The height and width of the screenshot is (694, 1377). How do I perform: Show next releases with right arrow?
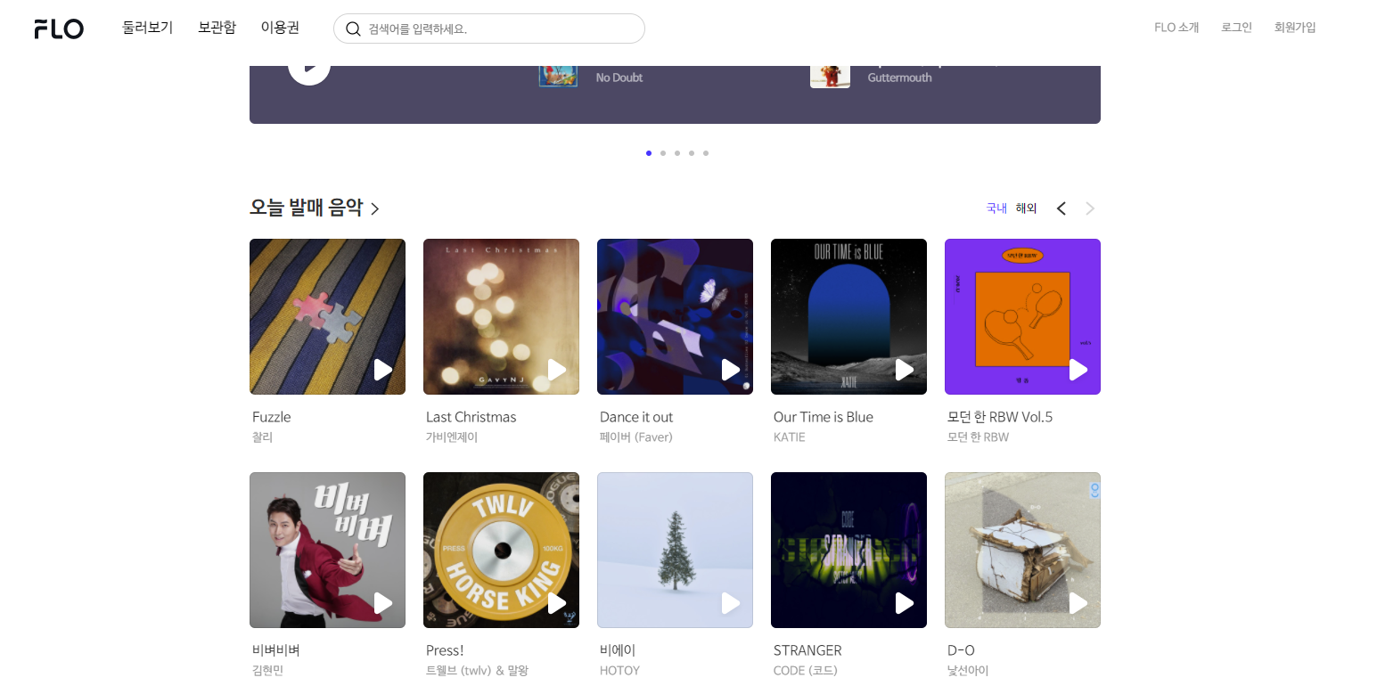click(x=1090, y=208)
